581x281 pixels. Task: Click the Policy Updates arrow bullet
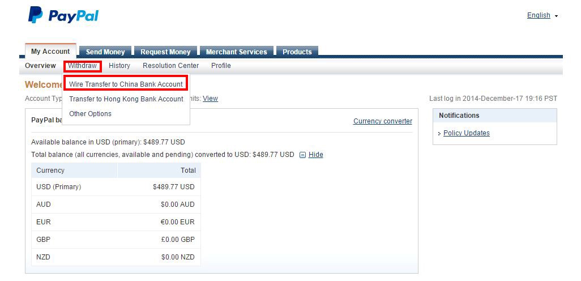point(439,134)
